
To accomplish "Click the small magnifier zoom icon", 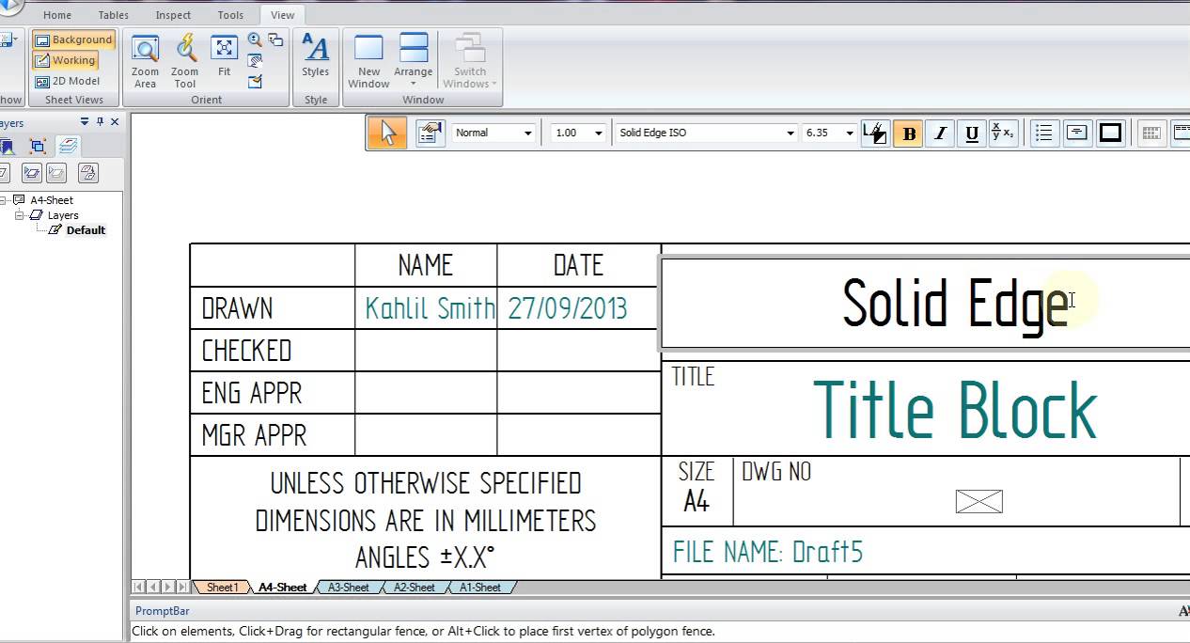I will coord(255,39).
